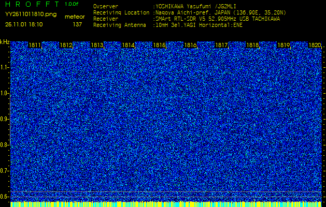Image resolution: width=326 pixels, height=207 pixels.
Task: Click the 1814 time marker
Action: [128, 45]
